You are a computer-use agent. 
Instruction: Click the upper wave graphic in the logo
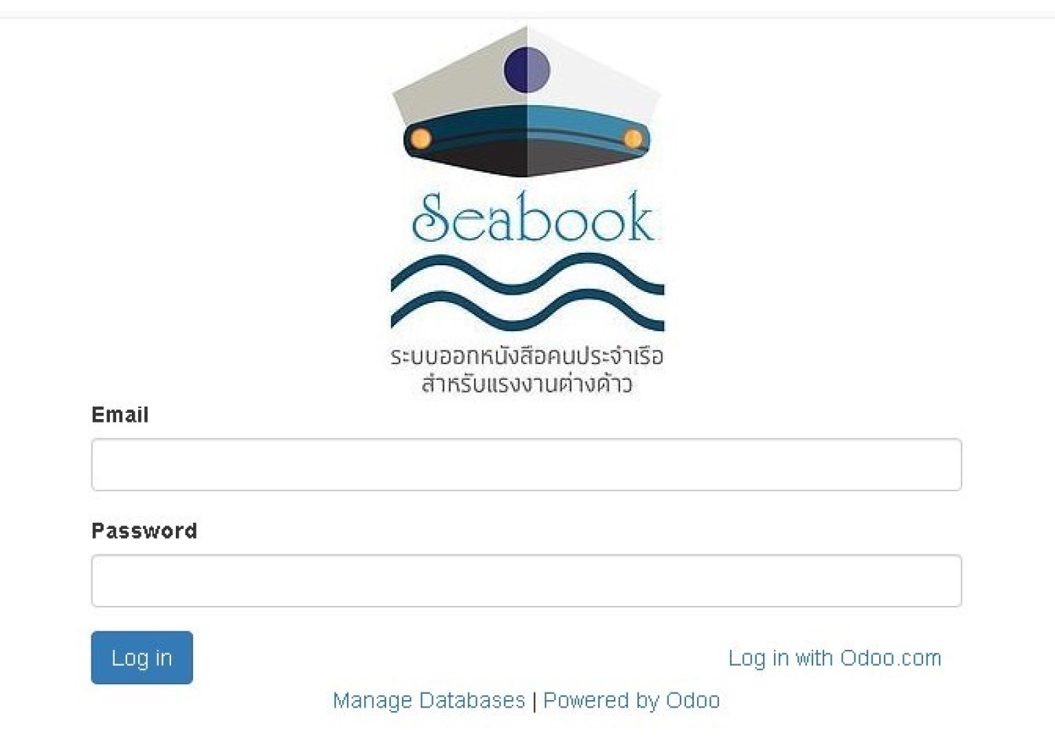click(527, 274)
